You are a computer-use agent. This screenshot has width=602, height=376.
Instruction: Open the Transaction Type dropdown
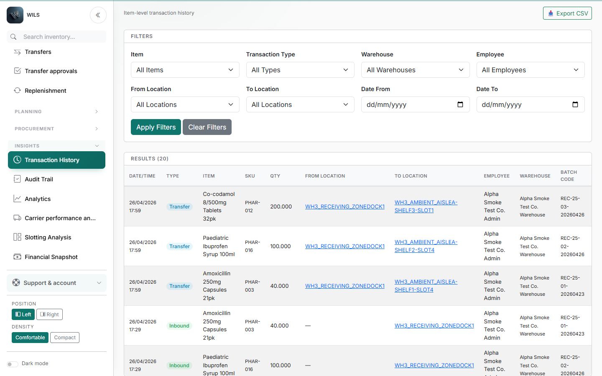click(300, 70)
